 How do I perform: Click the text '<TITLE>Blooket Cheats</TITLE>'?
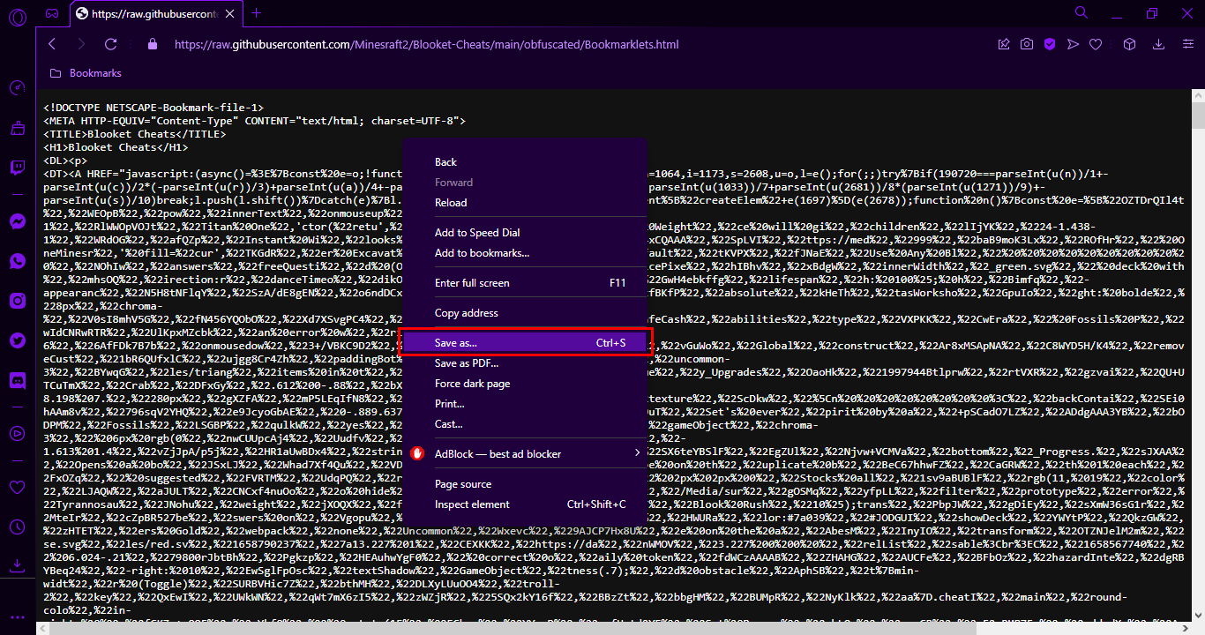134,134
